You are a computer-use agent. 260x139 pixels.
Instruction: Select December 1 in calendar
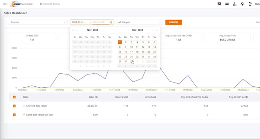pos(120,42)
